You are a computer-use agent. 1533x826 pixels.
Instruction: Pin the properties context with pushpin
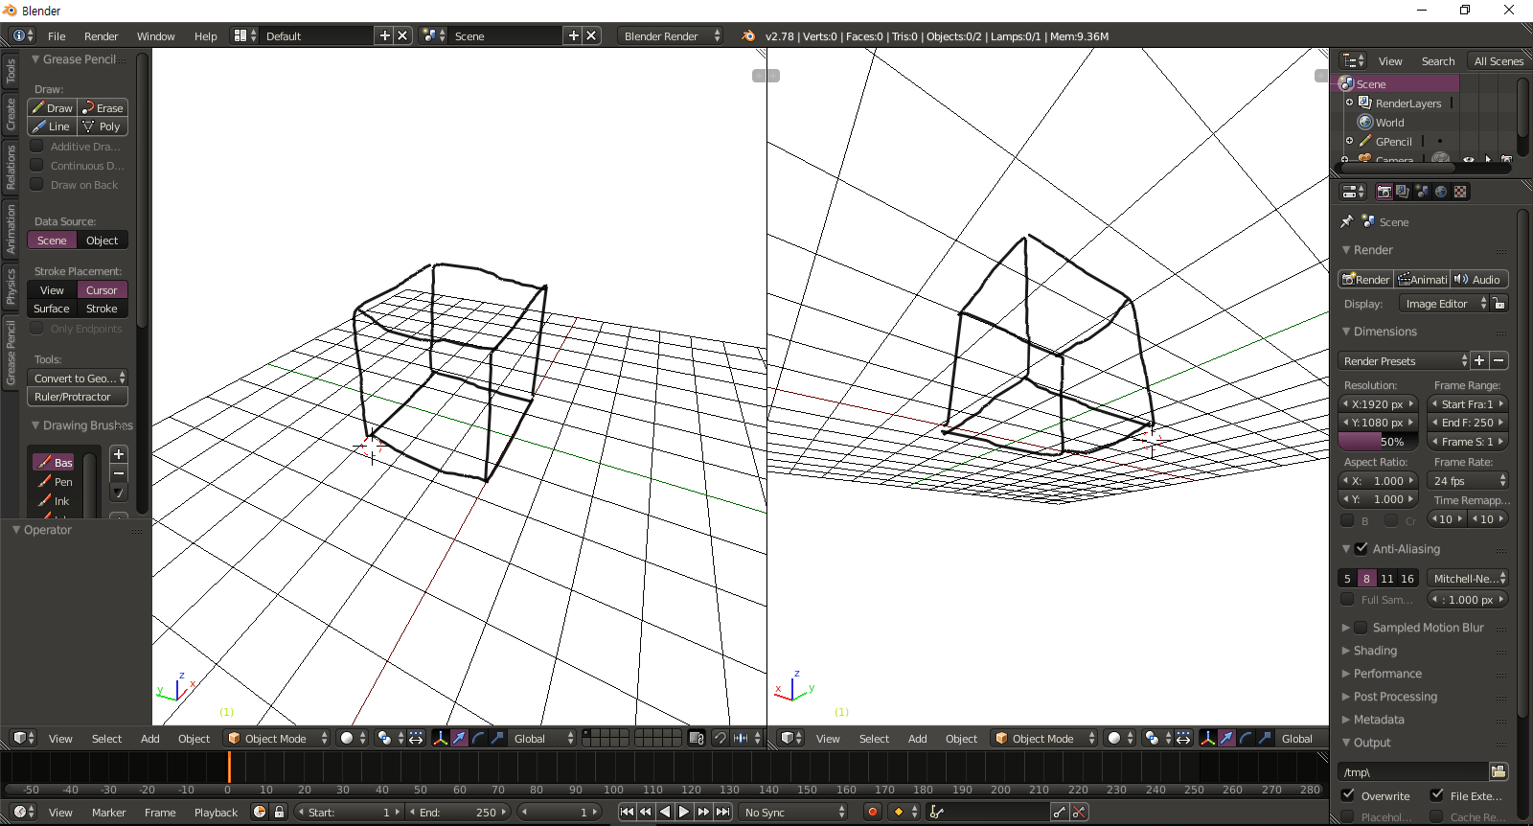tap(1346, 221)
